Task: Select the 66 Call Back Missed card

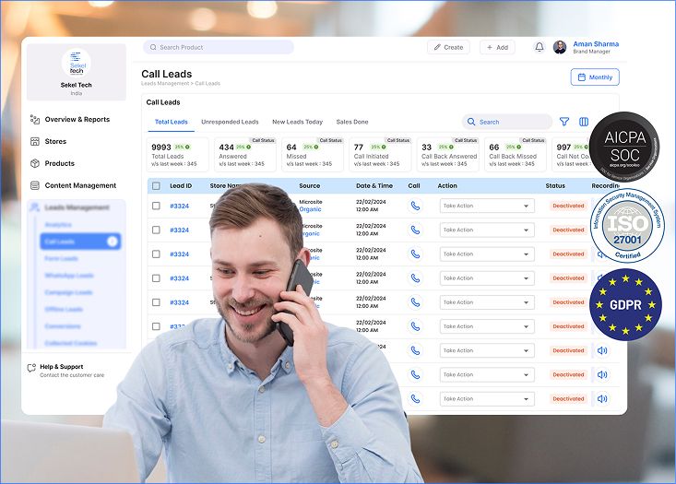Action: (516, 155)
